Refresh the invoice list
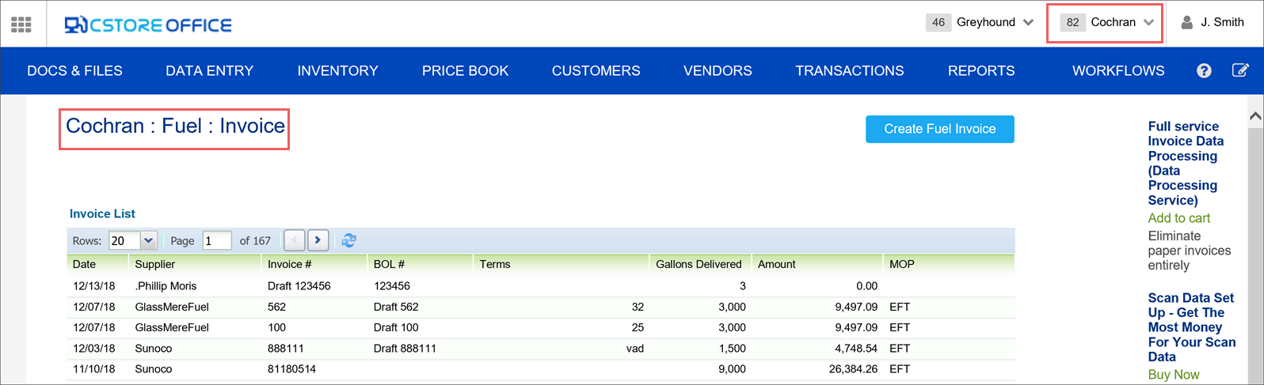The height and width of the screenshot is (385, 1264). click(x=348, y=240)
